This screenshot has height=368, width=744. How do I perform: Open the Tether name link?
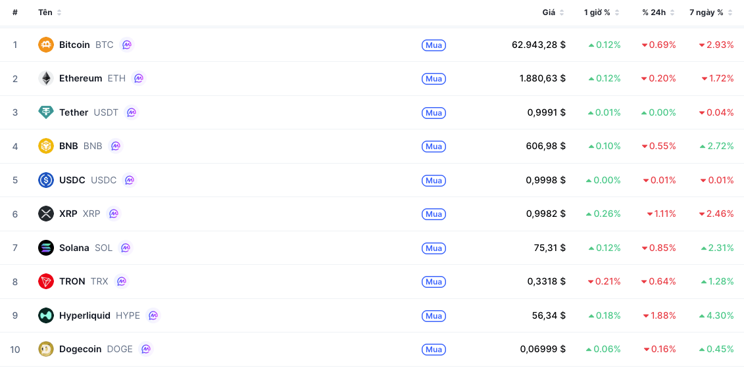coord(74,112)
